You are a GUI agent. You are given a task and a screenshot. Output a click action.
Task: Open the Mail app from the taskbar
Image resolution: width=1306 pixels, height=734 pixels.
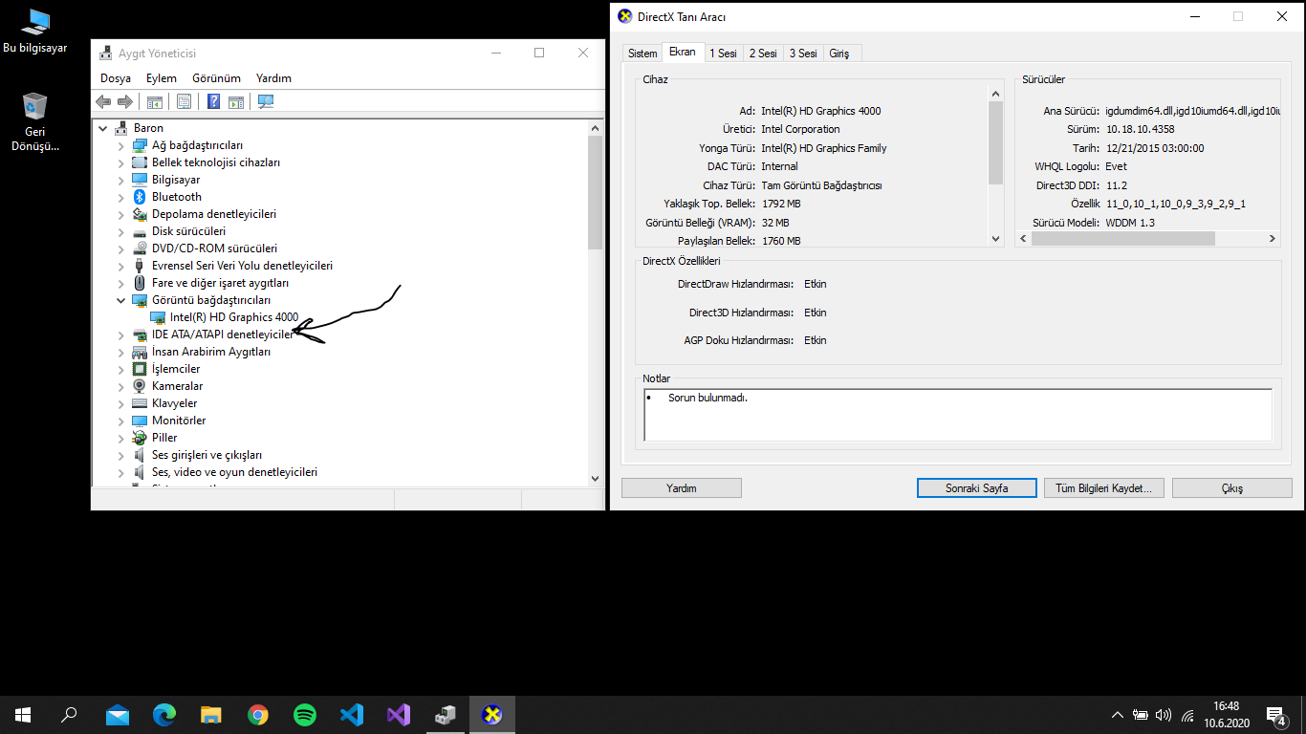[x=118, y=714]
